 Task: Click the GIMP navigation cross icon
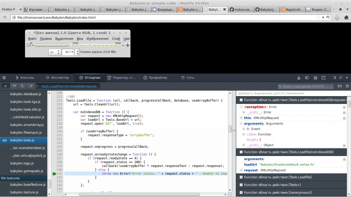(128, 45)
